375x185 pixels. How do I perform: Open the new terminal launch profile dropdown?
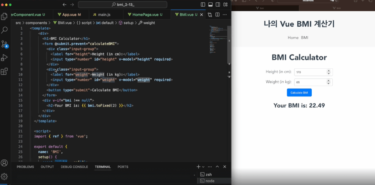click(203, 167)
